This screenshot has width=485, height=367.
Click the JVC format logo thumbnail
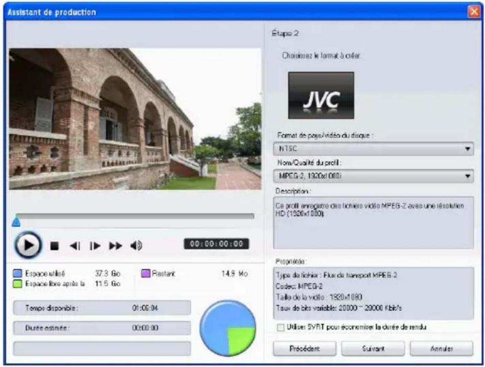point(321,95)
